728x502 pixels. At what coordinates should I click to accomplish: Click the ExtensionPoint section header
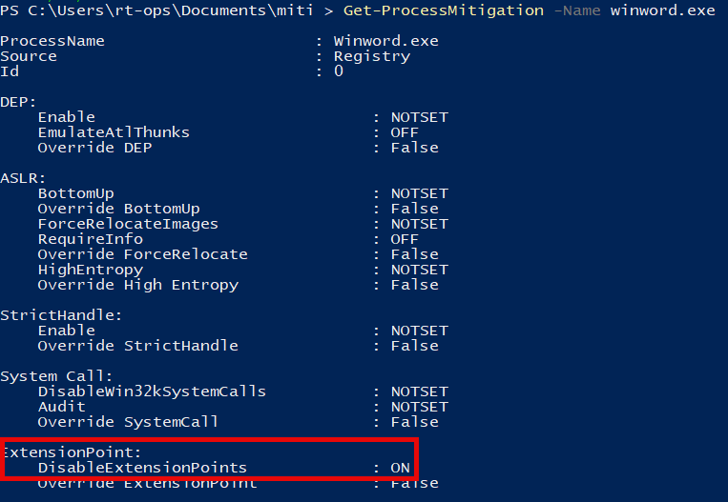click(73, 452)
